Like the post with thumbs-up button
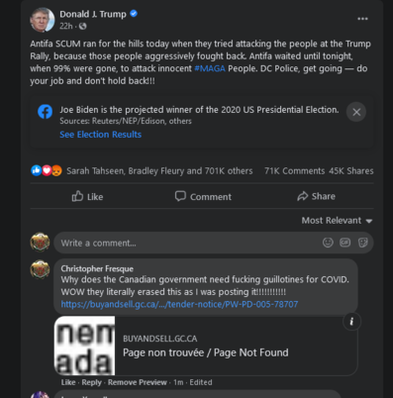 87,196
